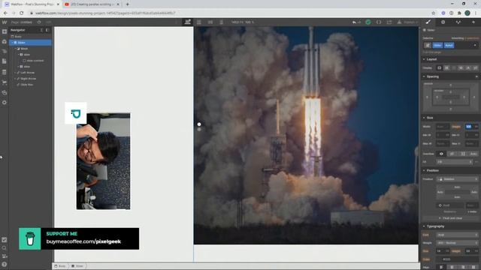The height and width of the screenshot is (270, 481).
Task: Switch to the Style panel brush tab
Action: (428, 22)
